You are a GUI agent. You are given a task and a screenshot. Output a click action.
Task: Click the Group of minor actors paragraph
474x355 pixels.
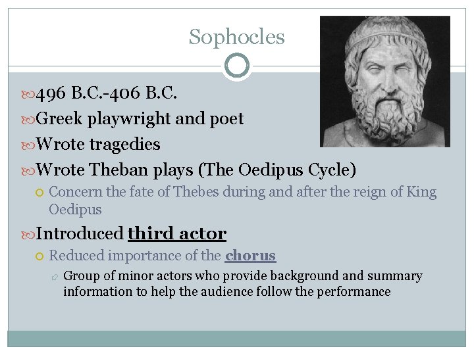coord(243,284)
